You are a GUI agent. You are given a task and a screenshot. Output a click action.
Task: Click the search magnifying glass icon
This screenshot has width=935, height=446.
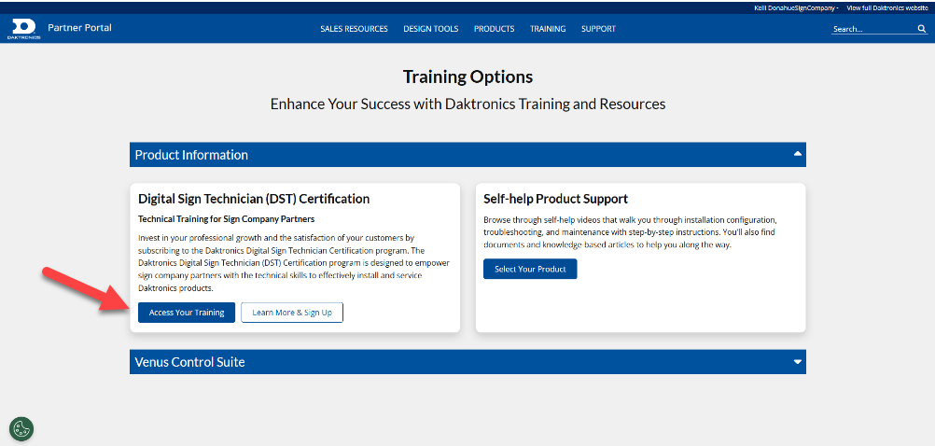pos(921,29)
